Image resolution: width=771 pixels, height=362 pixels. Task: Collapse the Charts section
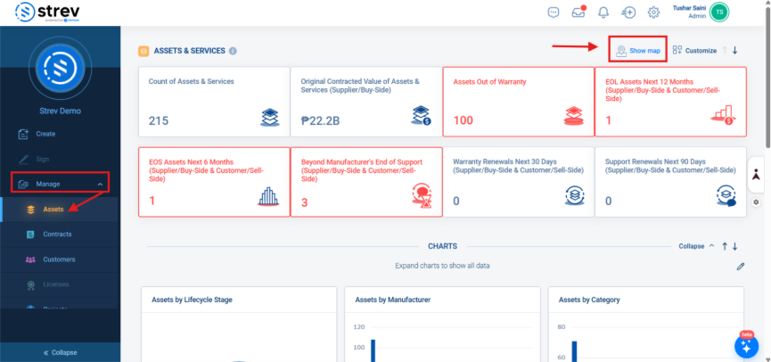[x=697, y=246]
